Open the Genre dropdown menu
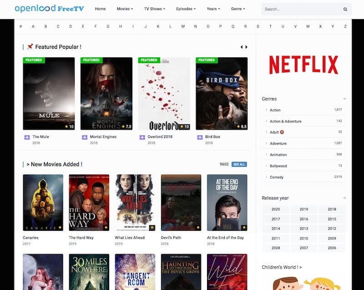This screenshot has width=364, height=290. coord(238,9)
